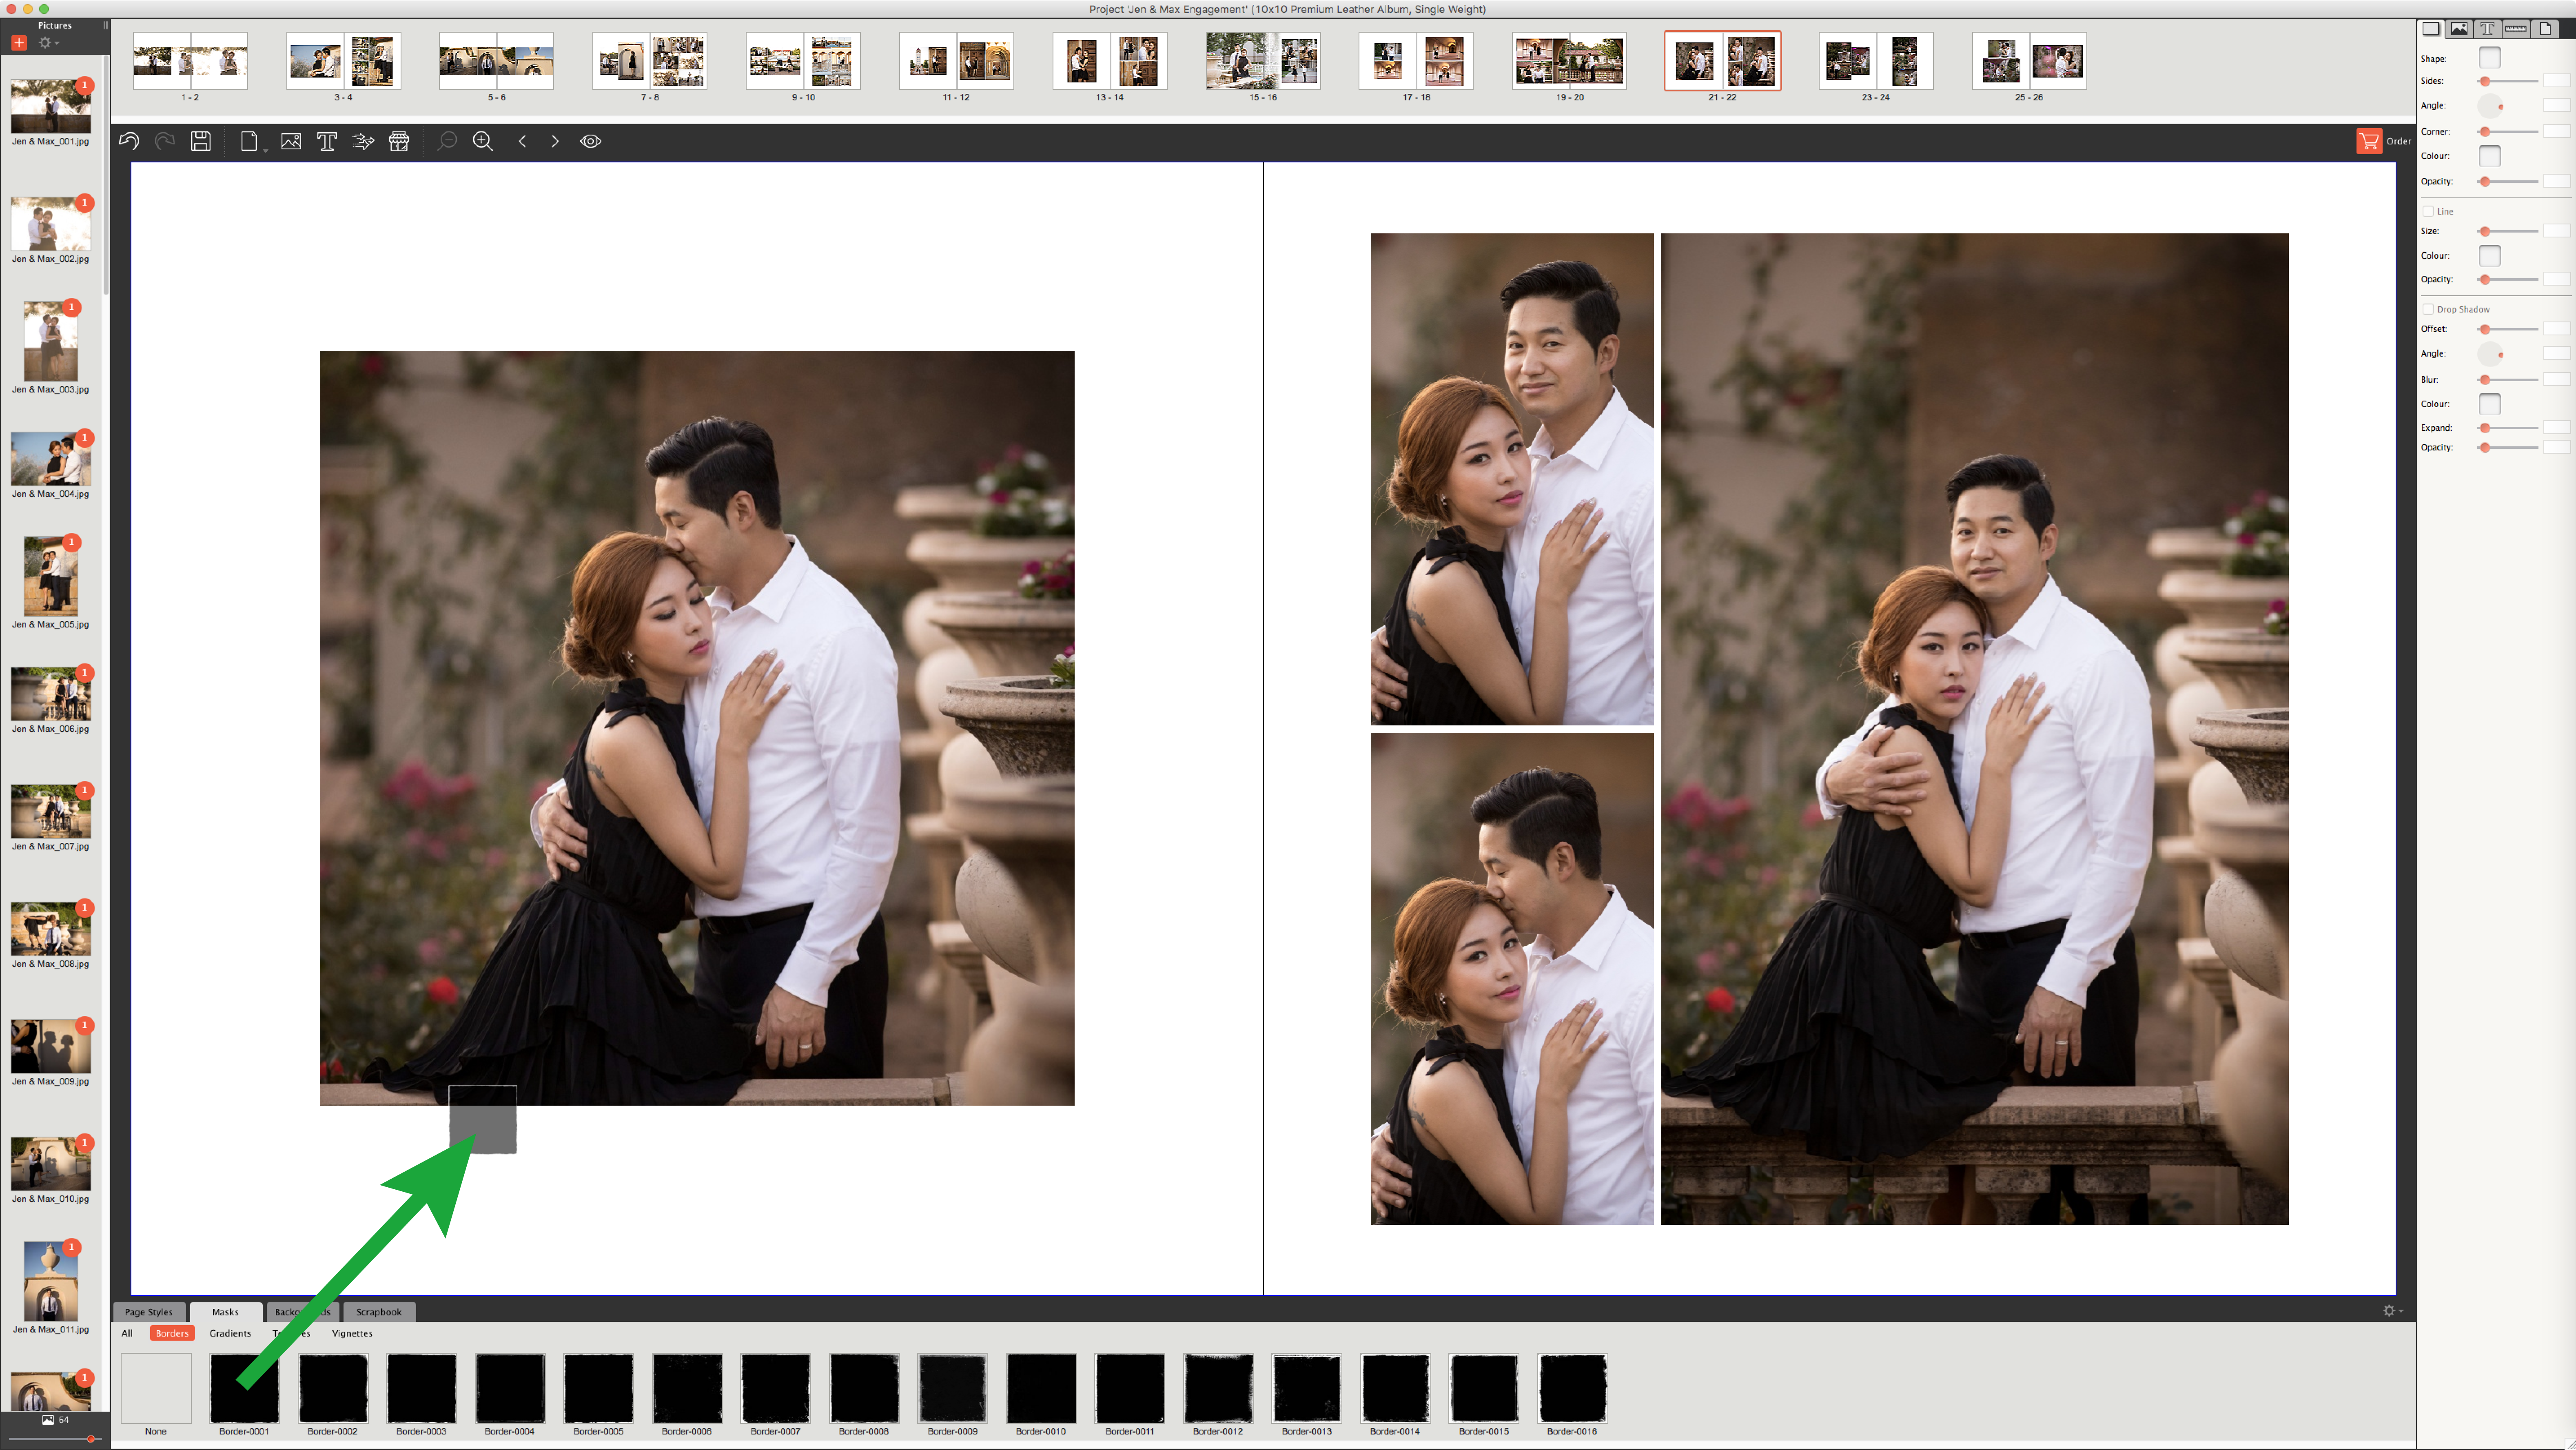Select picture Jen & Max_009.jpg

click(x=50, y=1046)
